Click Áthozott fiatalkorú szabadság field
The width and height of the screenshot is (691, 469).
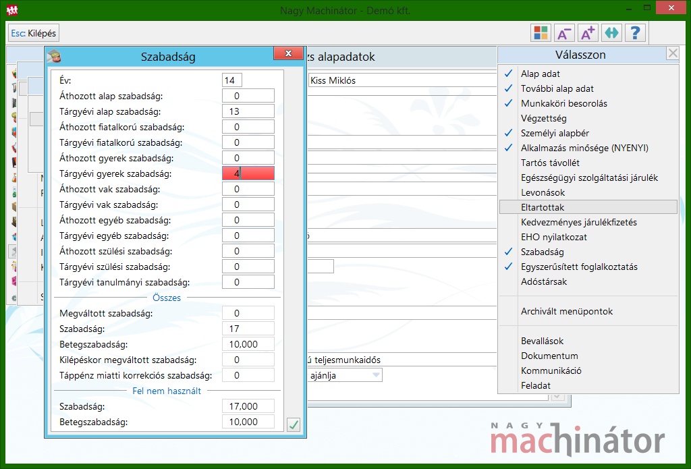pyautogui.click(x=248, y=127)
